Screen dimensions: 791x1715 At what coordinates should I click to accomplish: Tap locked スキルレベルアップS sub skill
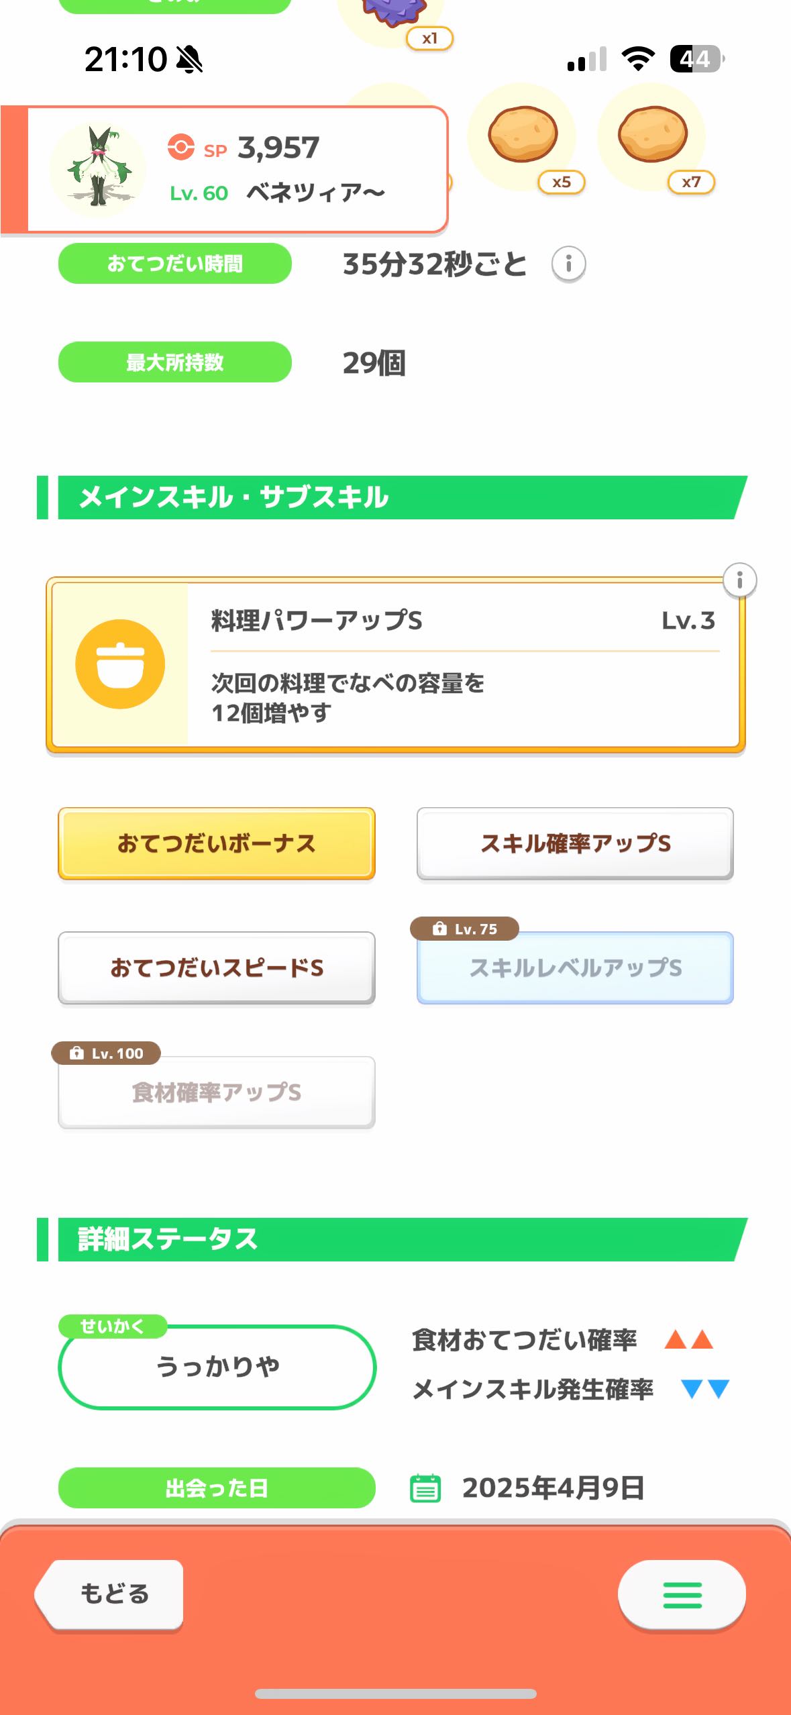[x=575, y=968]
